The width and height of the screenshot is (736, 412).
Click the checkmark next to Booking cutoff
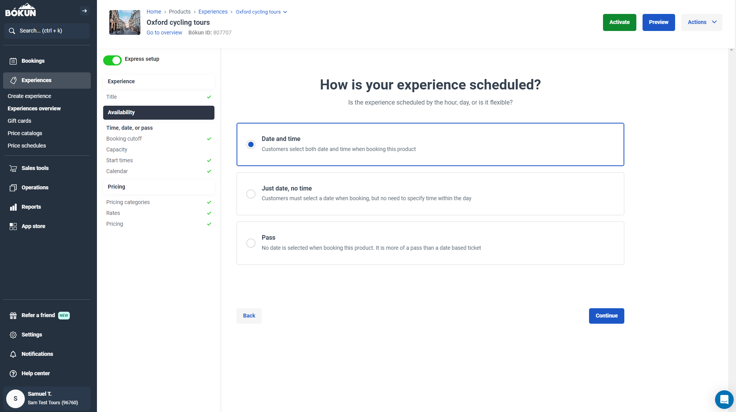(x=209, y=139)
